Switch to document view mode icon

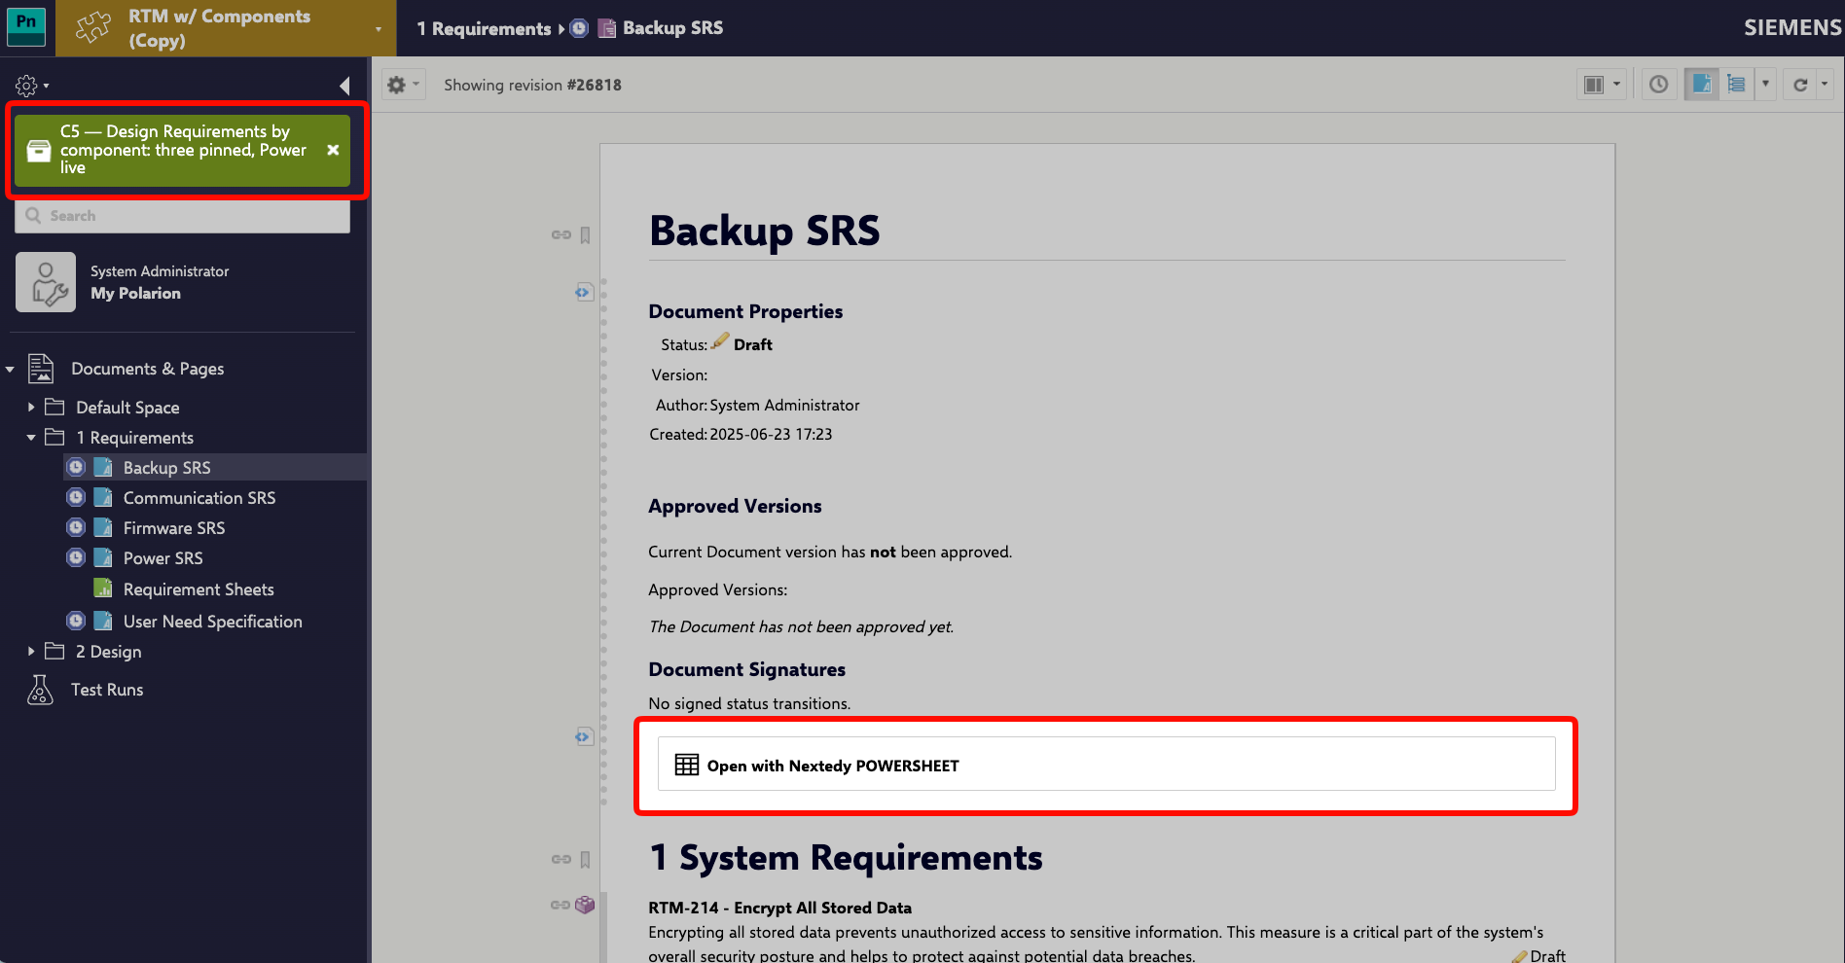coord(1702,85)
